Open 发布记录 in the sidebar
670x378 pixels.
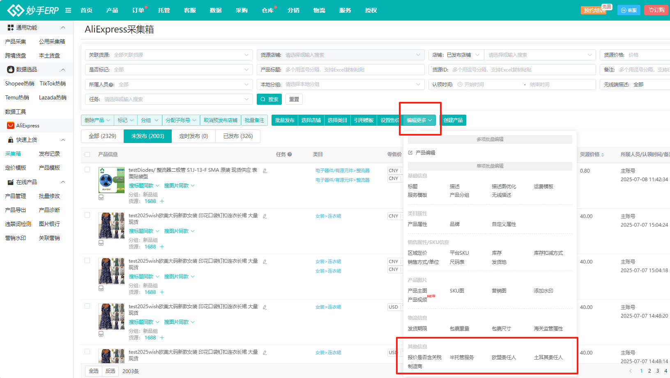click(x=49, y=154)
